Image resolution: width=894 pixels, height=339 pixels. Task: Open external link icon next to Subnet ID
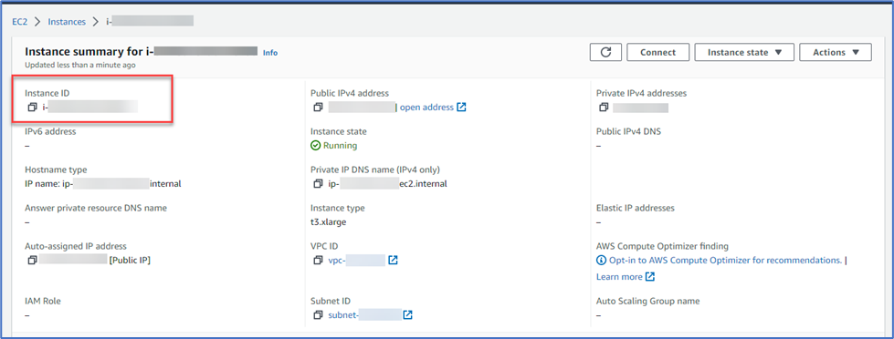(407, 314)
